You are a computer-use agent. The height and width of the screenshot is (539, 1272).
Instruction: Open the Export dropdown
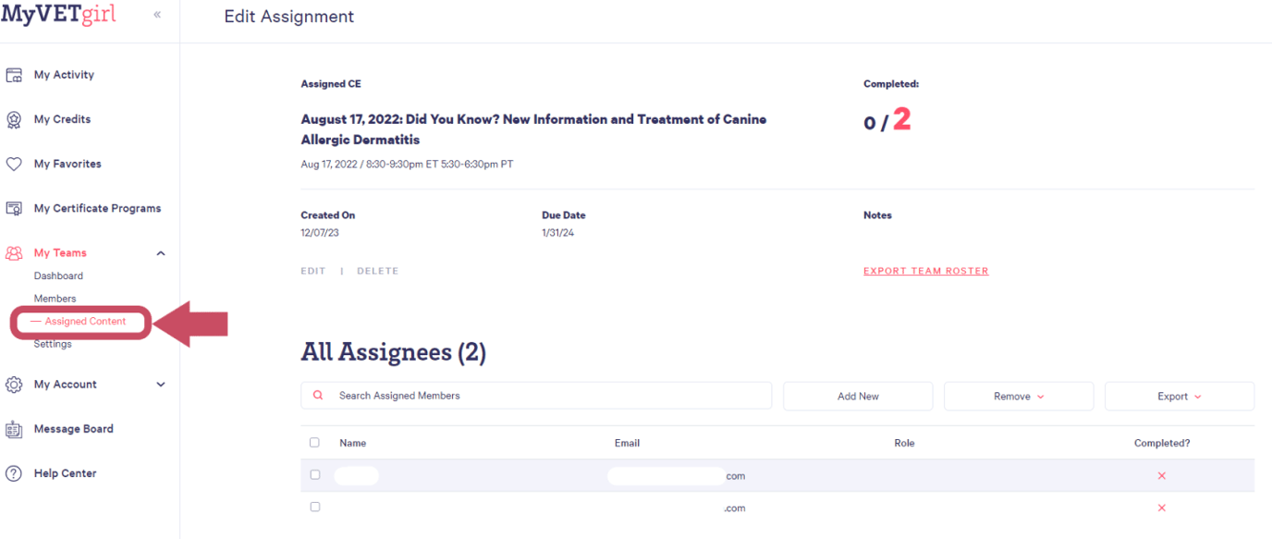1180,396
